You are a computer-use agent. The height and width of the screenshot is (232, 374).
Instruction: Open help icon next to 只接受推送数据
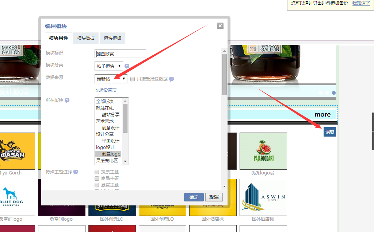pos(172,79)
